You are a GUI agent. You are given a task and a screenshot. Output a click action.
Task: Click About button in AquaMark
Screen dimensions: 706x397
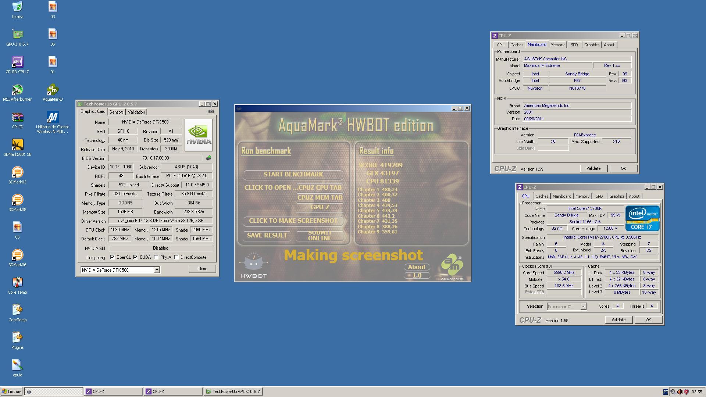pos(417,267)
